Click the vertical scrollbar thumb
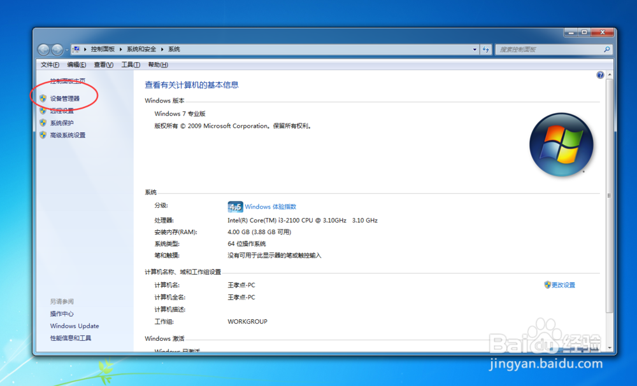The width and height of the screenshot is (637, 386). (610, 195)
